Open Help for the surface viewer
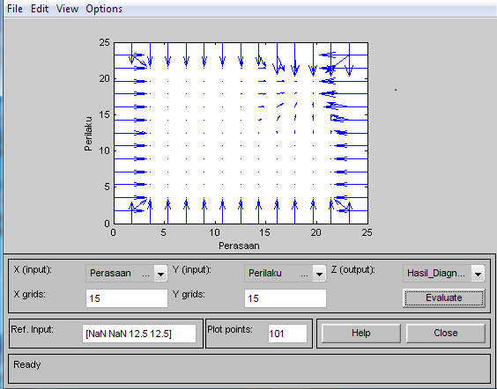 360,333
